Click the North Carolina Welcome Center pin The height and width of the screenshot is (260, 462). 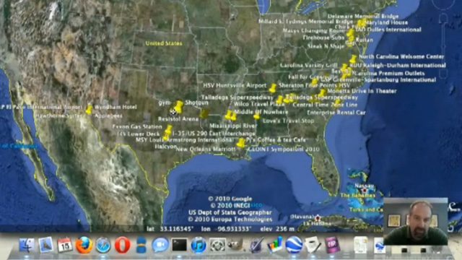coord(353,58)
